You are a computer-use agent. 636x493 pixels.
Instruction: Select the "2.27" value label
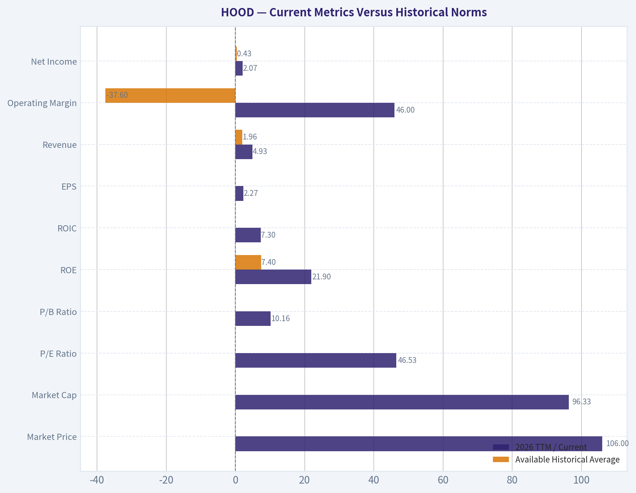coord(251,193)
